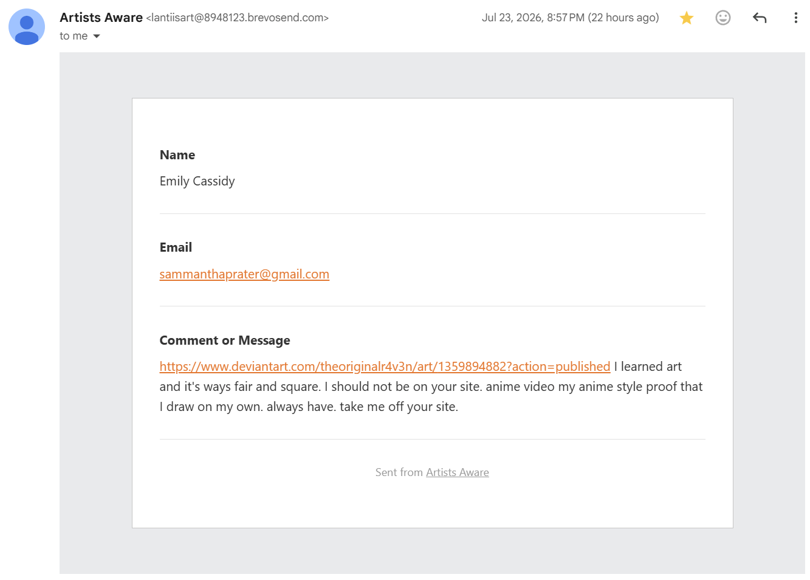Open the three-dot More options menu
Viewport: 810px width, 580px height.
click(x=795, y=18)
